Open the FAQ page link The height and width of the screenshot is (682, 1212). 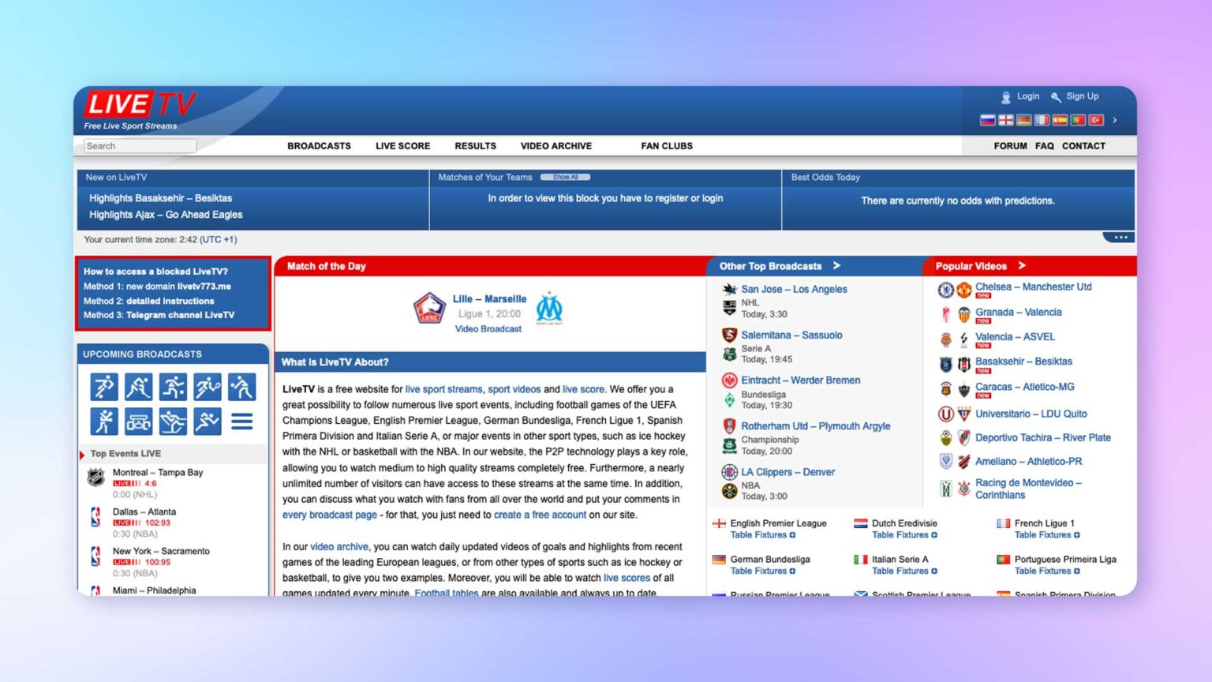click(1044, 146)
